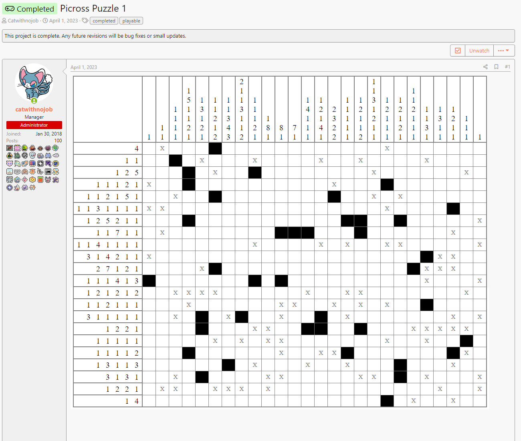Open the 'playable' tag
Viewport: 521px width, 441px height.
[131, 21]
